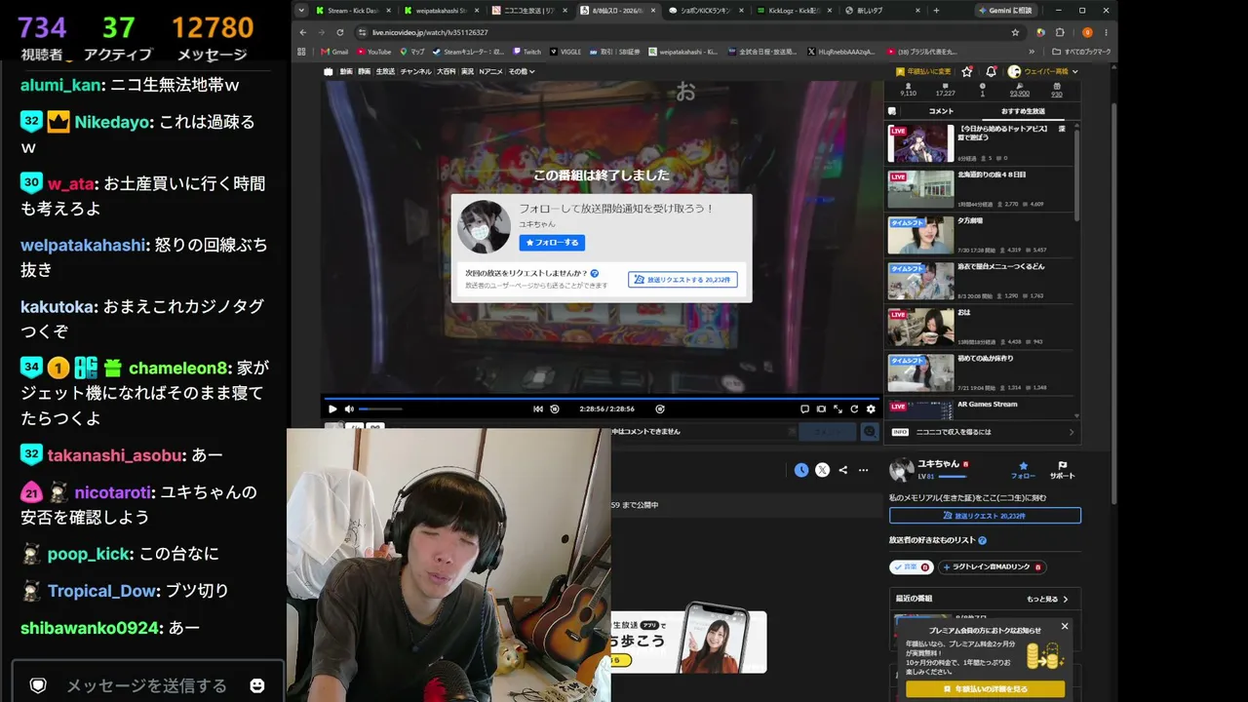
Task: Seek along the video progress bar
Action: pyautogui.click(x=602, y=398)
